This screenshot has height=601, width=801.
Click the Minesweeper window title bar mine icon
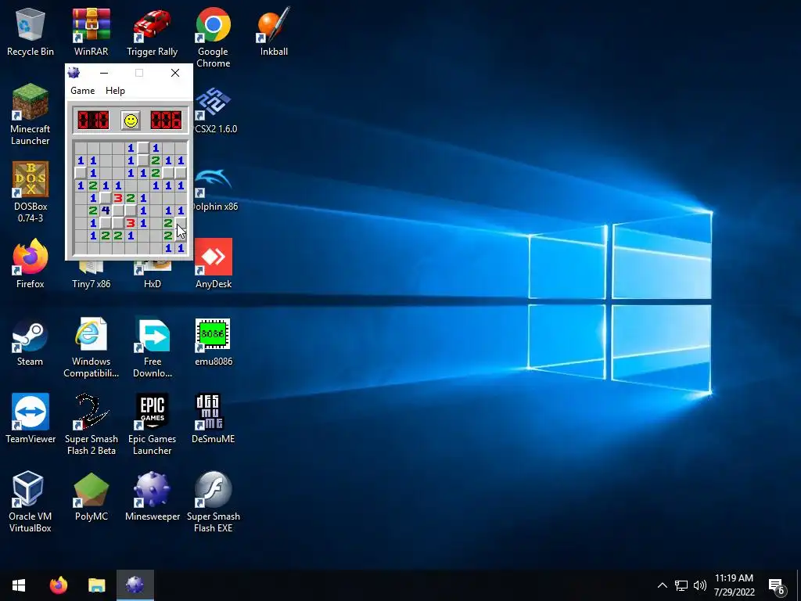tap(74, 73)
